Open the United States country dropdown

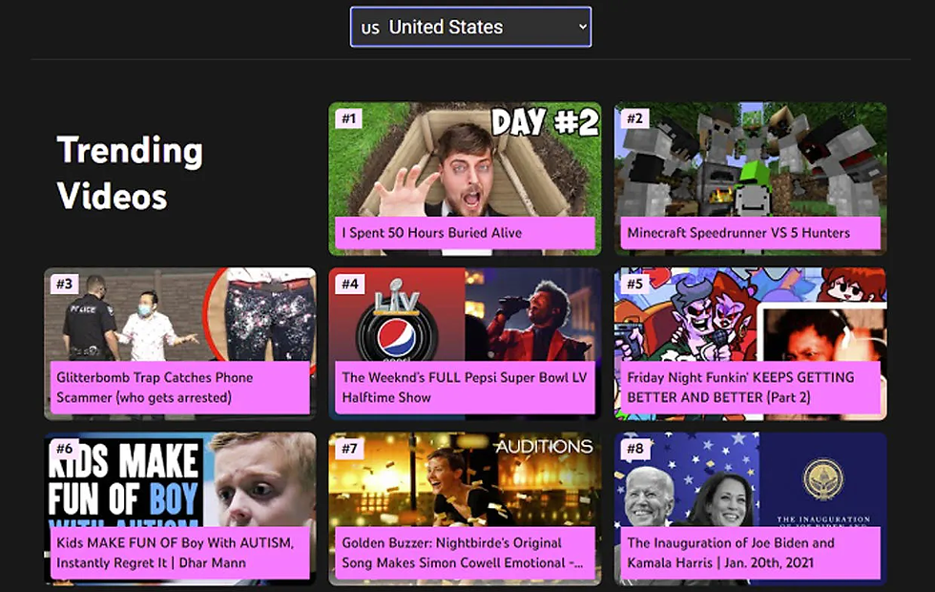tap(470, 27)
